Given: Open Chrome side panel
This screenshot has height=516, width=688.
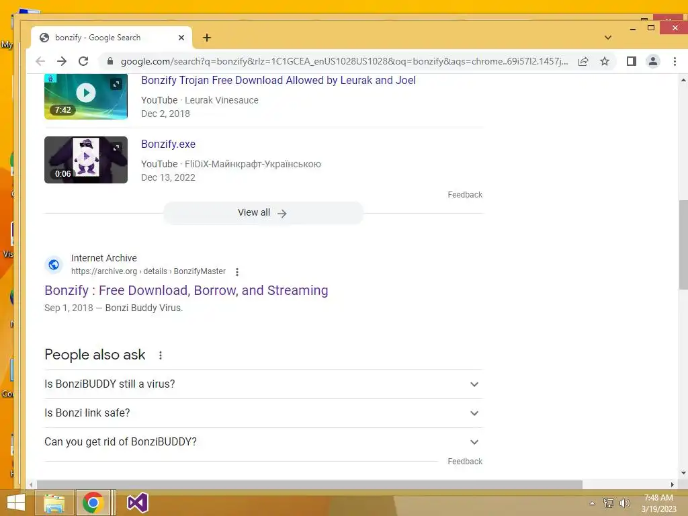Looking at the screenshot, I should click(632, 61).
